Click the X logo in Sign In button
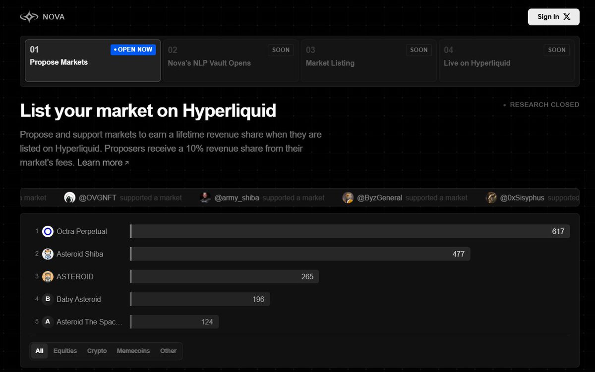595x372 pixels. [x=567, y=17]
